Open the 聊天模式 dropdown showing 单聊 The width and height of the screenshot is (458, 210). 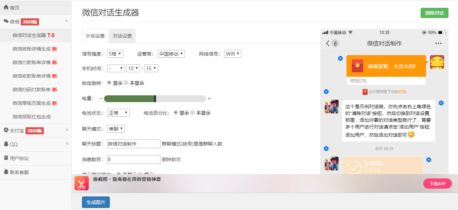[116, 129]
